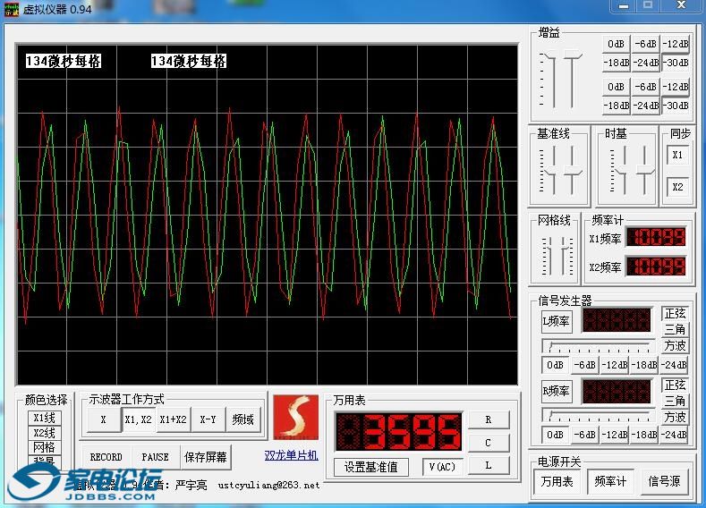Screen dimensions: 706x508
Task: Toggle the 频率计 power switch
Action: click(610, 481)
